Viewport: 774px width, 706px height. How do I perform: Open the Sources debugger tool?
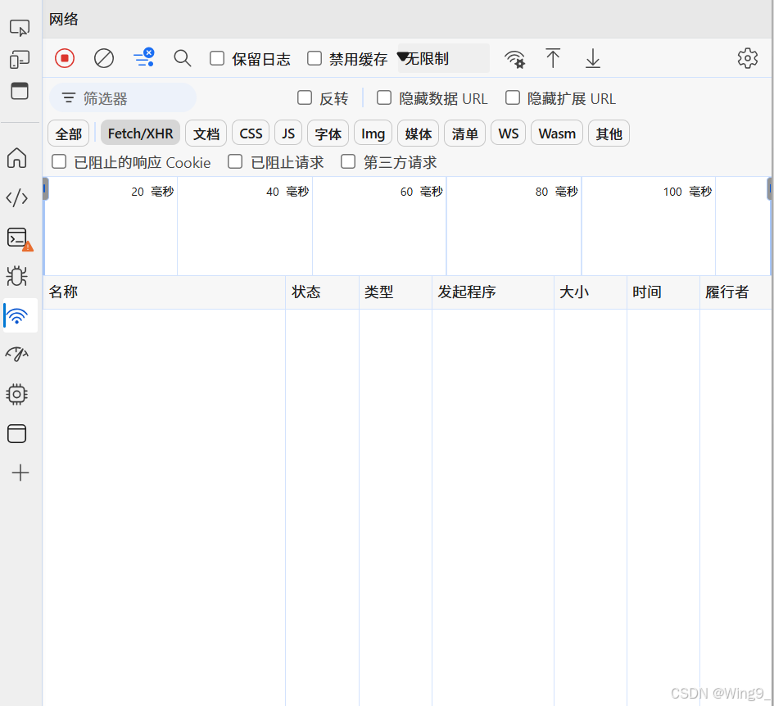[16, 276]
